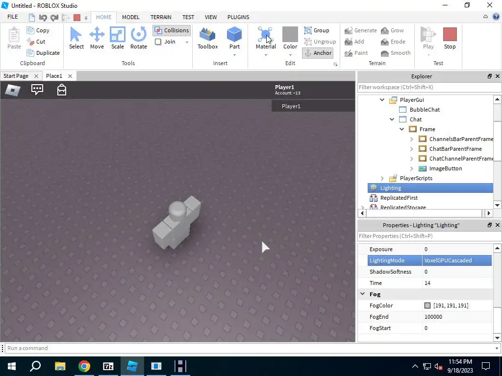Activate the Move tool

tap(97, 38)
